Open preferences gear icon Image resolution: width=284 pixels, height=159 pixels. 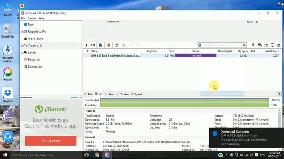point(279,45)
